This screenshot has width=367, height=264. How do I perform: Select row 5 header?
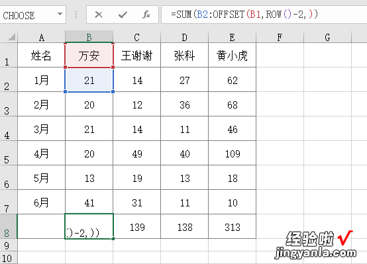(x=9, y=153)
